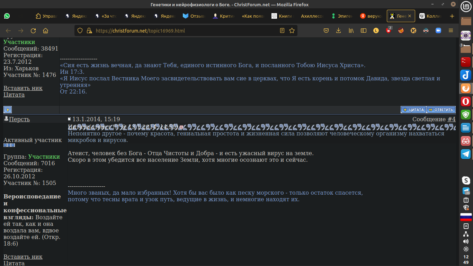Open the Firefox hamburger application menu

pyautogui.click(x=451, y=30)
